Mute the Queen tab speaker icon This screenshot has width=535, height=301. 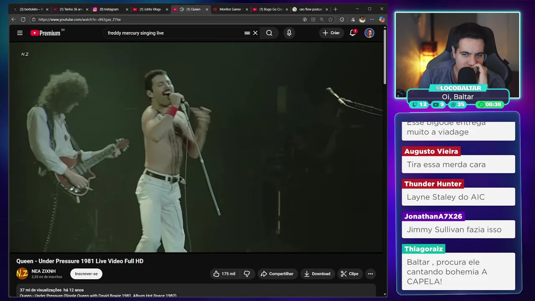[181, 9]
